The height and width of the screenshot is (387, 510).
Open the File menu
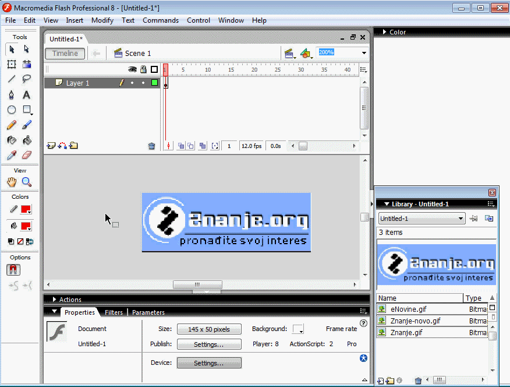pyautogui.click(x=10, y=20)
